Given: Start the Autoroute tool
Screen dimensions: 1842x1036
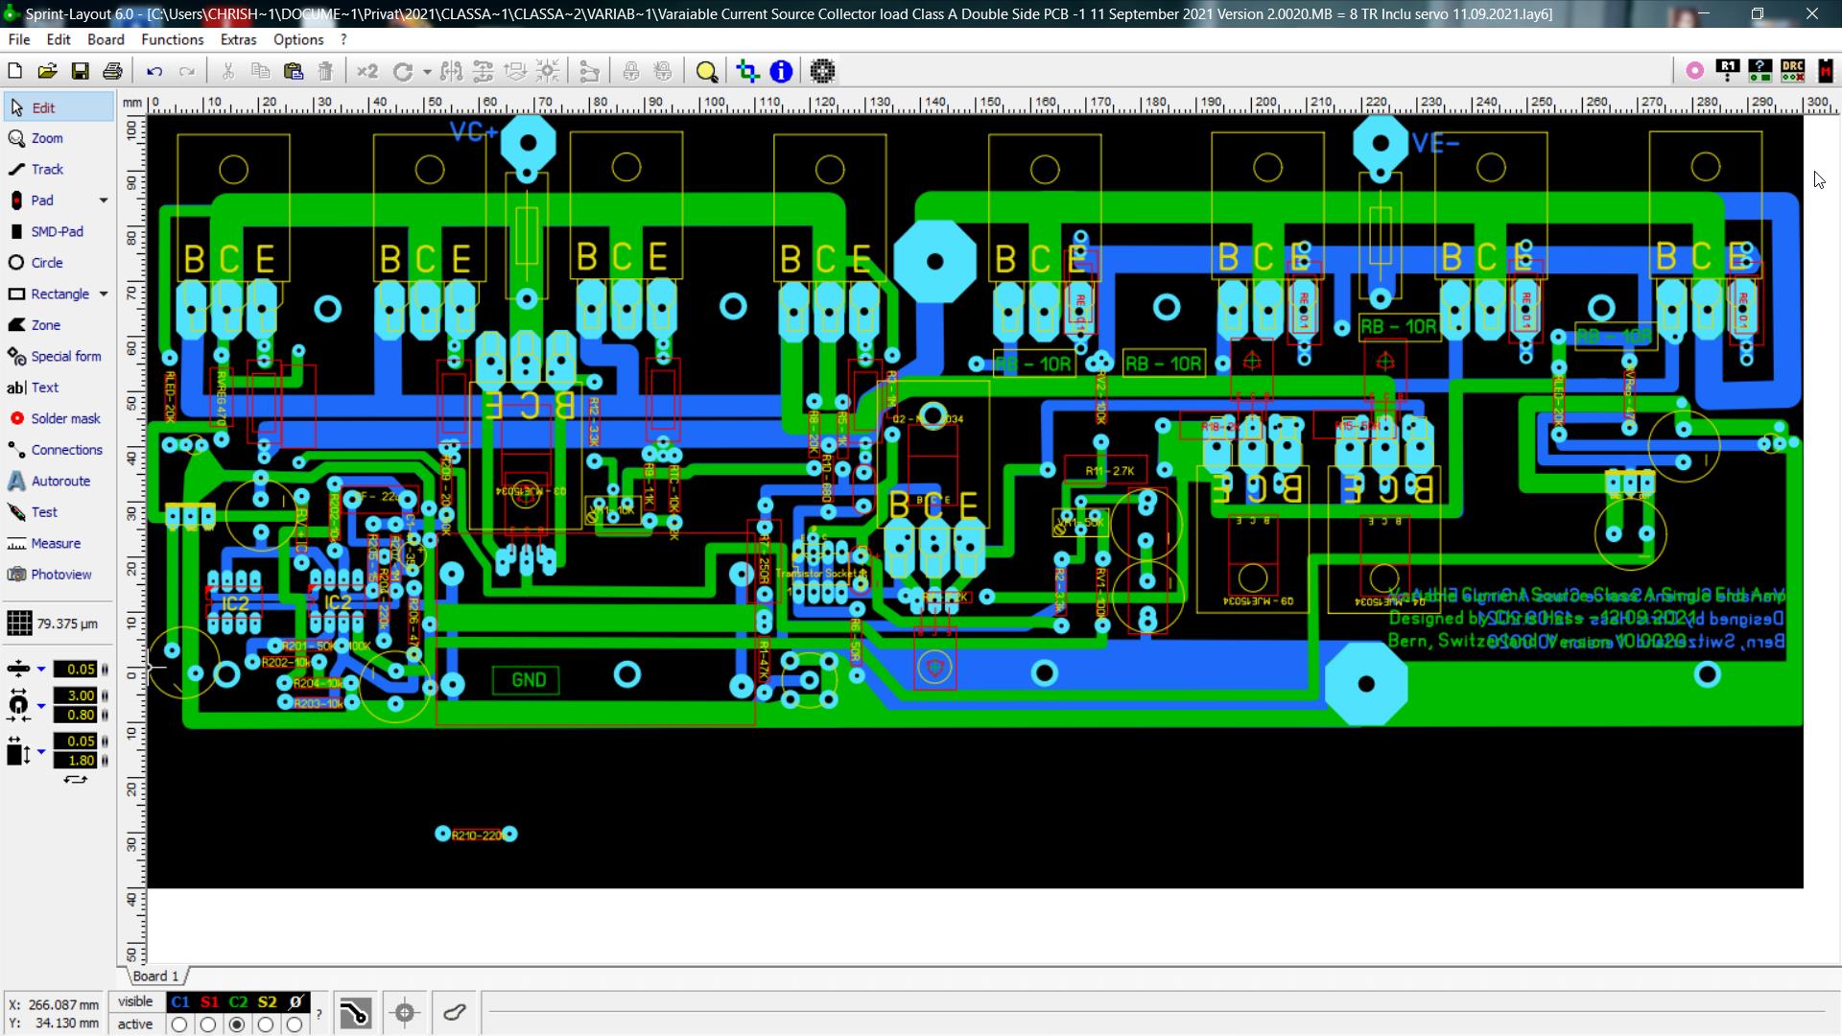Looking at the screenshot, I should coord(59,482).
